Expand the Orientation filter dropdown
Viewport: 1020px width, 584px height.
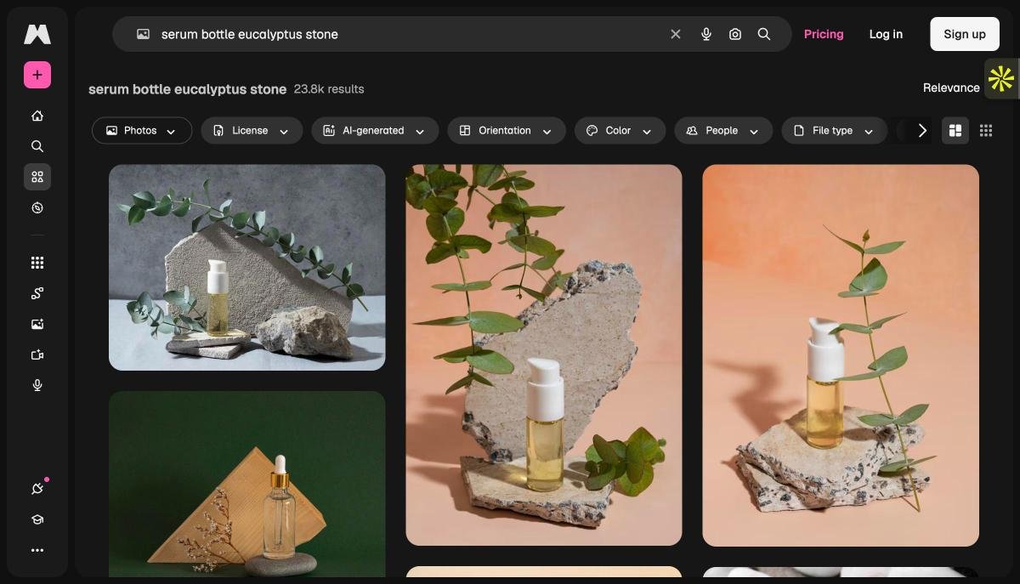(507, 130)
